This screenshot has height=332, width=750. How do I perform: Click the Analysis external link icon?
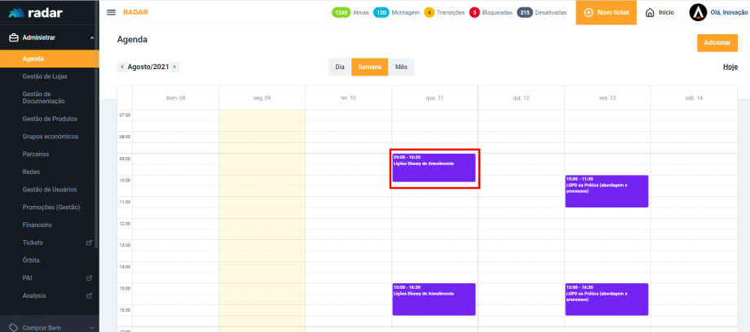coord(89,296)
